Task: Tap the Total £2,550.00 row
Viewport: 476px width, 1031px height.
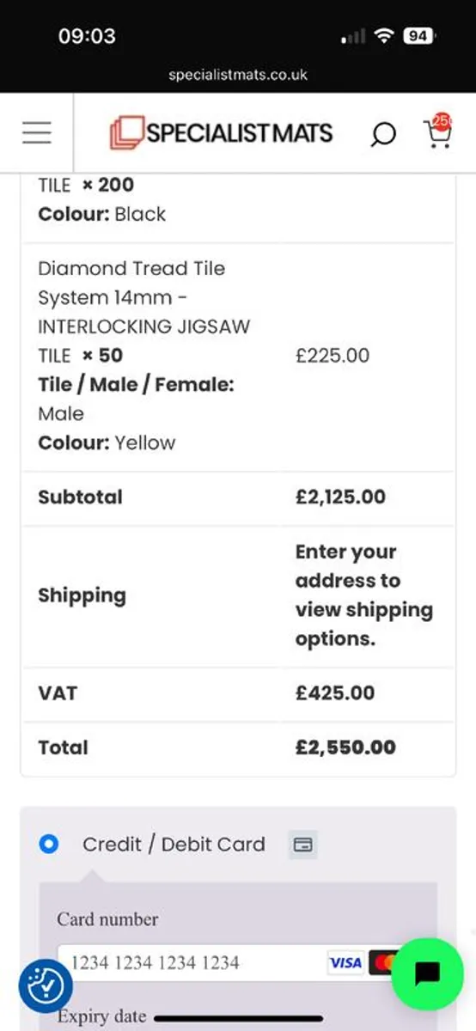Action: (x=238, y=747)
